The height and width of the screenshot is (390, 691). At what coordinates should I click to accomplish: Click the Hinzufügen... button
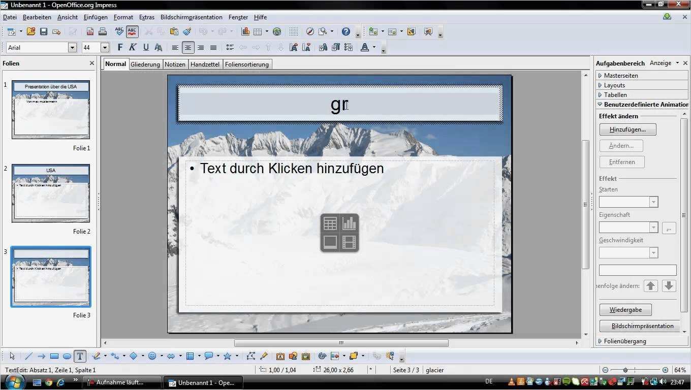(628, 129)
